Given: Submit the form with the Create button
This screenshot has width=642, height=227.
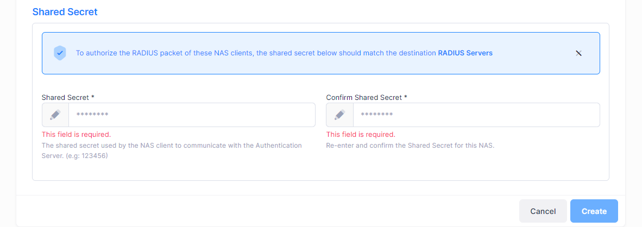Looking at the screenshot, I should pyautogui.click(x=594, y=211).
